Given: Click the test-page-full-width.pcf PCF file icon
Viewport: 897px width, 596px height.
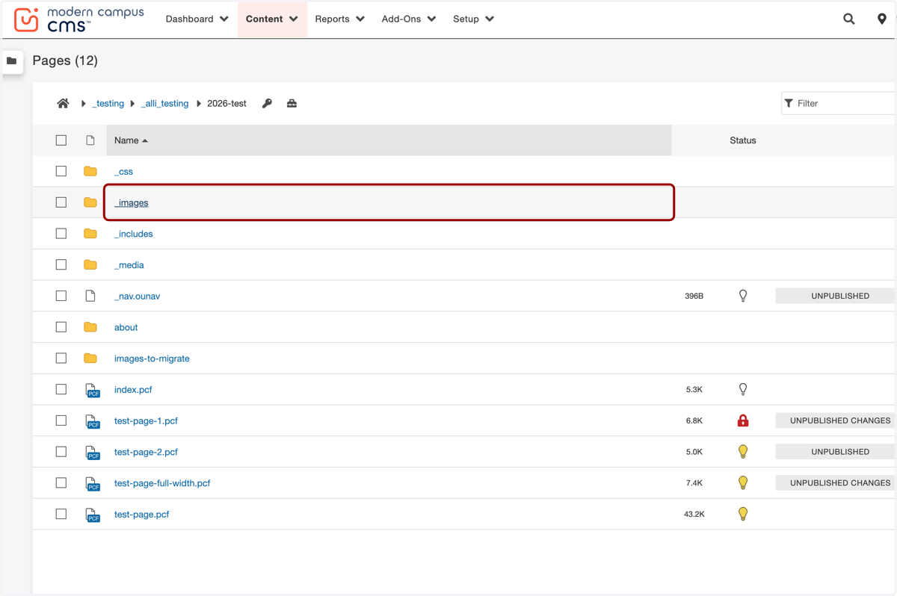Looking at the screenshot, I should (x=92, y=483).
